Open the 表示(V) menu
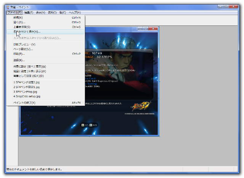Image resolution: width=244 pixels, height=178 pixels. point(41,13)
